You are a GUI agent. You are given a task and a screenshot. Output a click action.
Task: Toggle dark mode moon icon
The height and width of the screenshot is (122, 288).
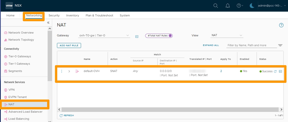click(252, 6)
